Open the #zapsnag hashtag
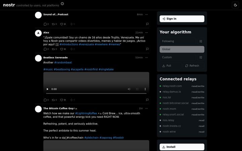Screen dimensions: 242x151 coord(106,138)
